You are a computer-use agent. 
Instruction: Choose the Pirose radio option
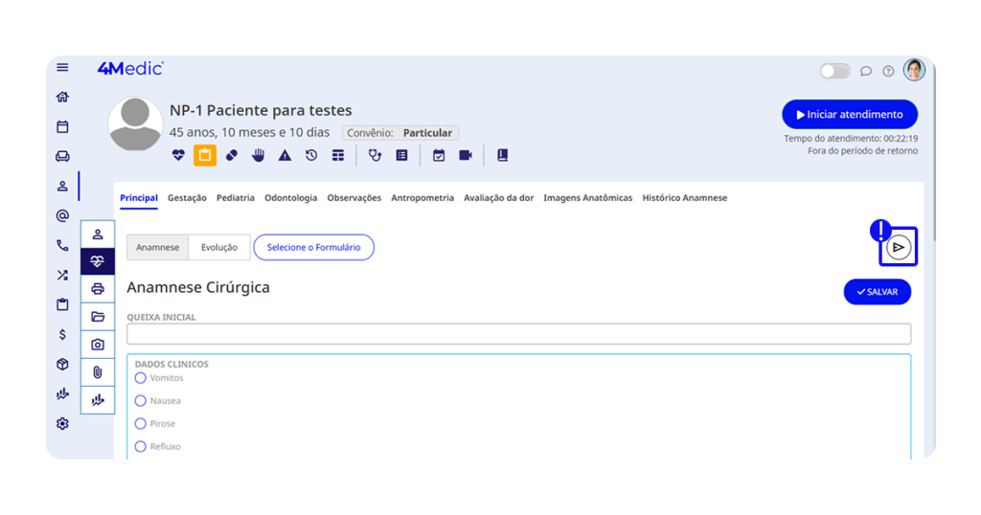[141, 424]
